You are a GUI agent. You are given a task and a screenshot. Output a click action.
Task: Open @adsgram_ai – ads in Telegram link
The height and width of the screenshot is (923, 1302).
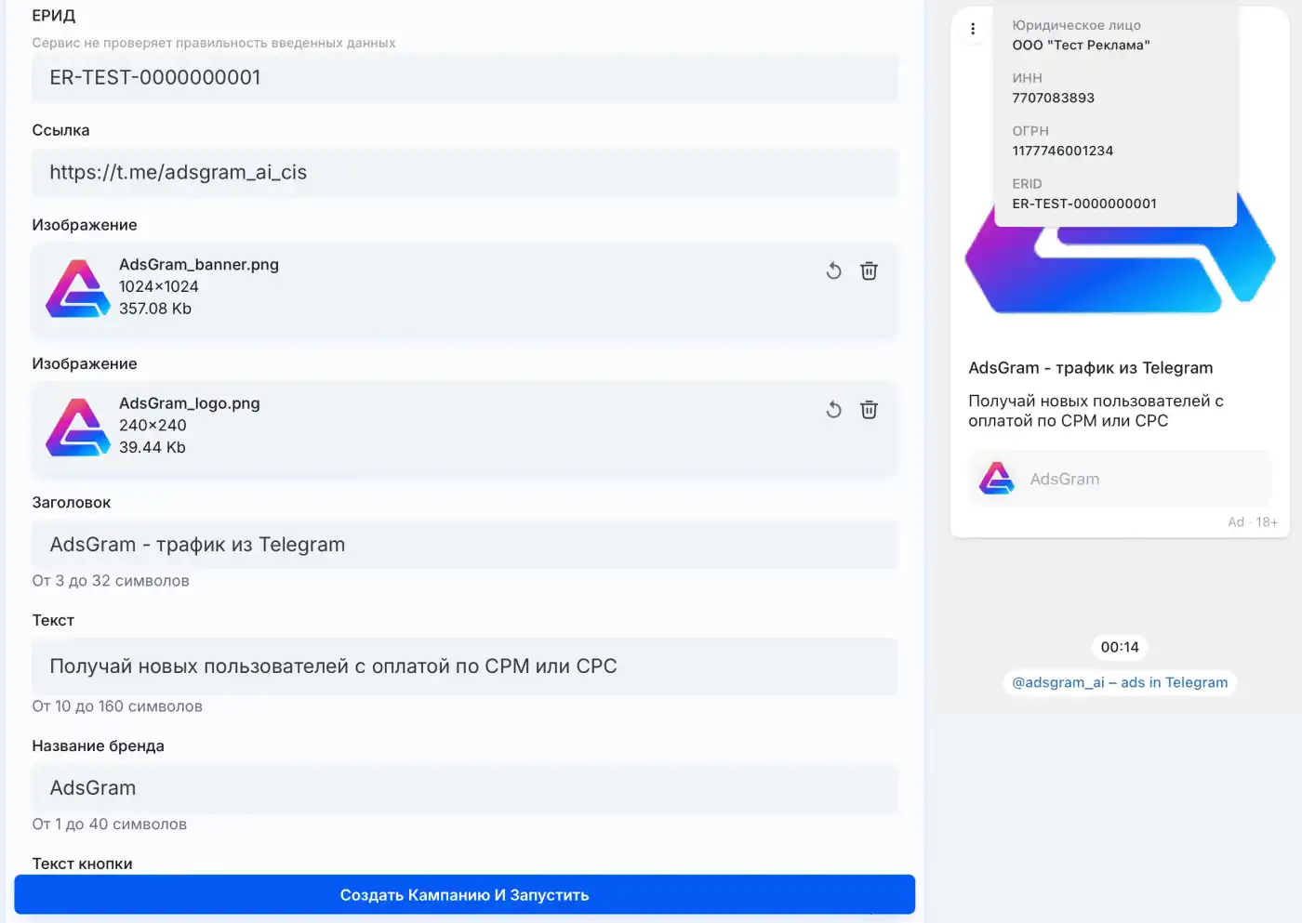(x=1120, y=682)
